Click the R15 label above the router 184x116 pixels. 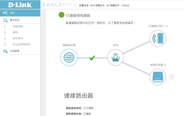[x=116, y=45]
